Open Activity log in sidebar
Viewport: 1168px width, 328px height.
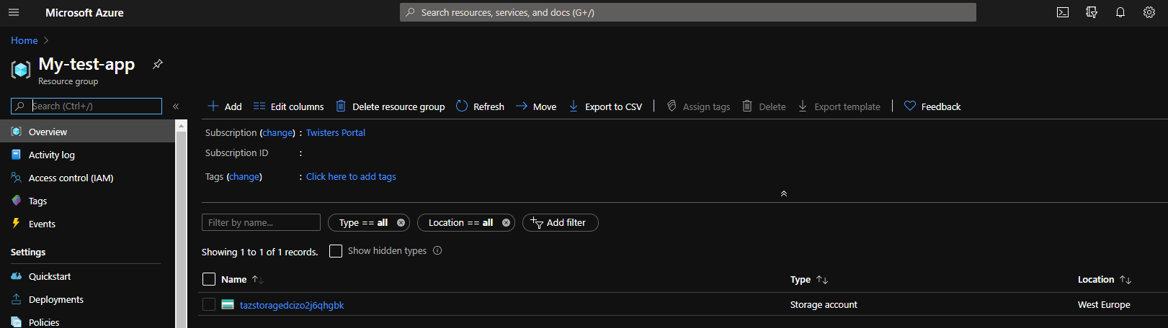[51, 155]
